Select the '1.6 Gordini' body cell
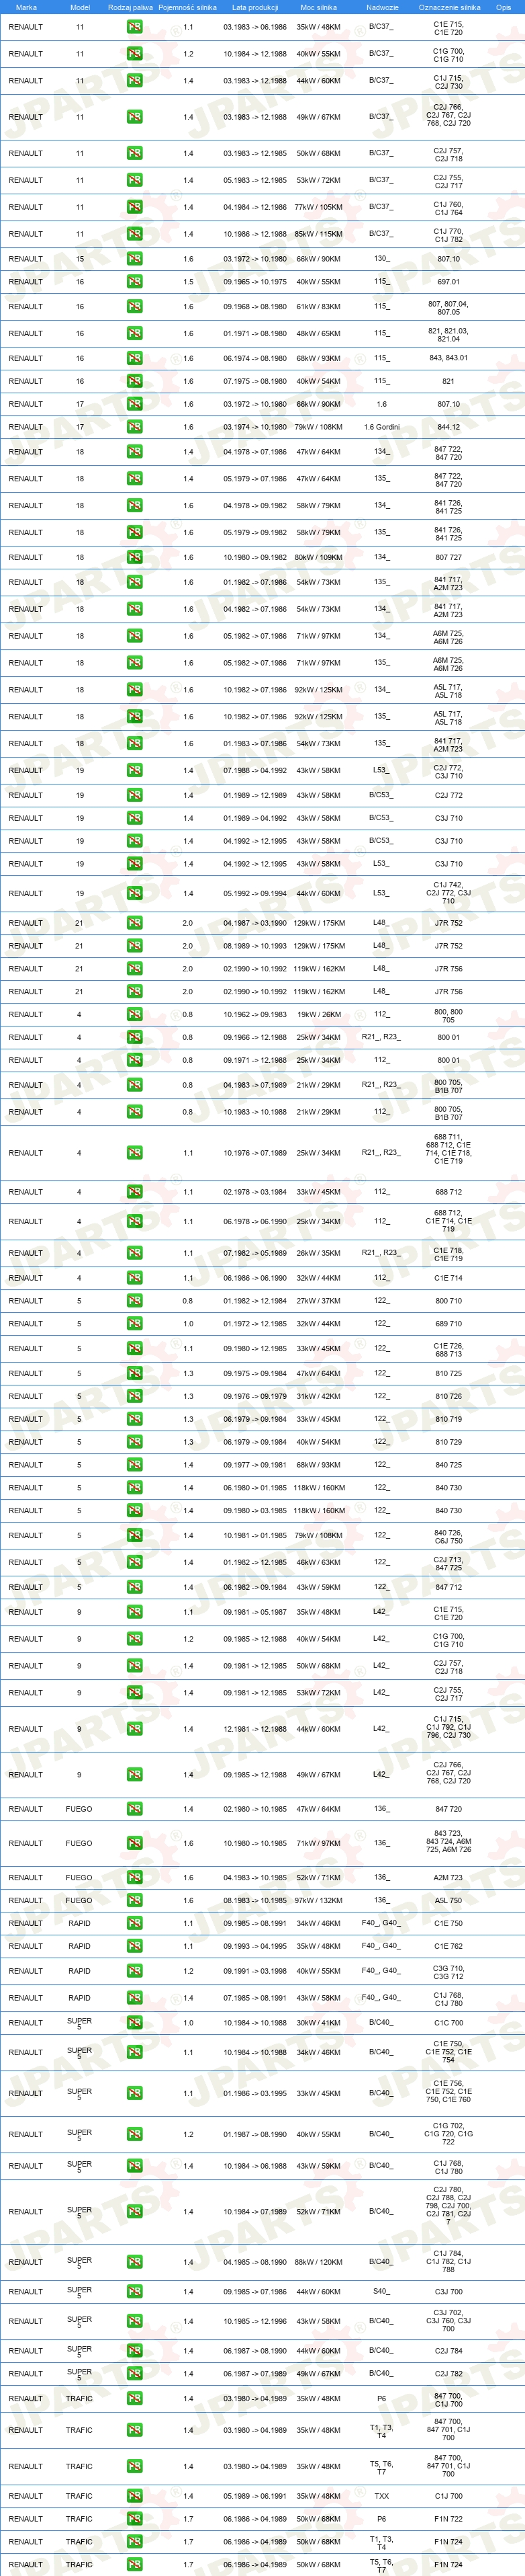 [x=381, y=427]
